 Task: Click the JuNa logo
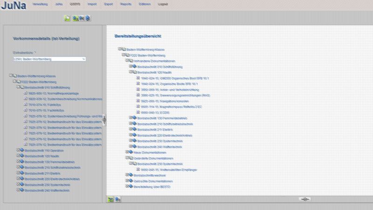[x=14, y=6]
